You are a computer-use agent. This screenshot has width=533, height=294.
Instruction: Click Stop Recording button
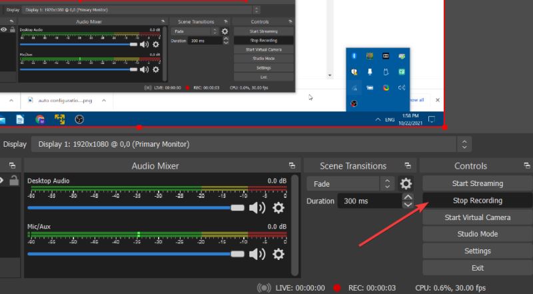(x=477, y=201)
